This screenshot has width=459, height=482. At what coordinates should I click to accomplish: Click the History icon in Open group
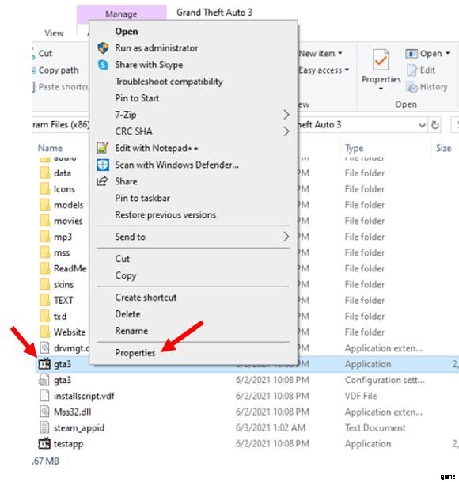point(412,87)
